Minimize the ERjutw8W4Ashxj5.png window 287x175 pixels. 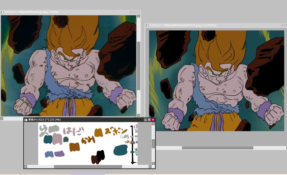coord(131,12)
